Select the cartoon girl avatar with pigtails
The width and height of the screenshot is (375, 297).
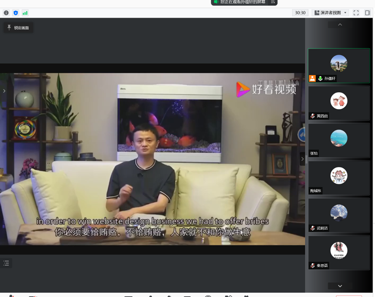click(339, 175)
